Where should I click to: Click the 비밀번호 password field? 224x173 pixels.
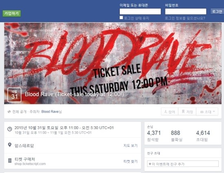coord(186,11)
